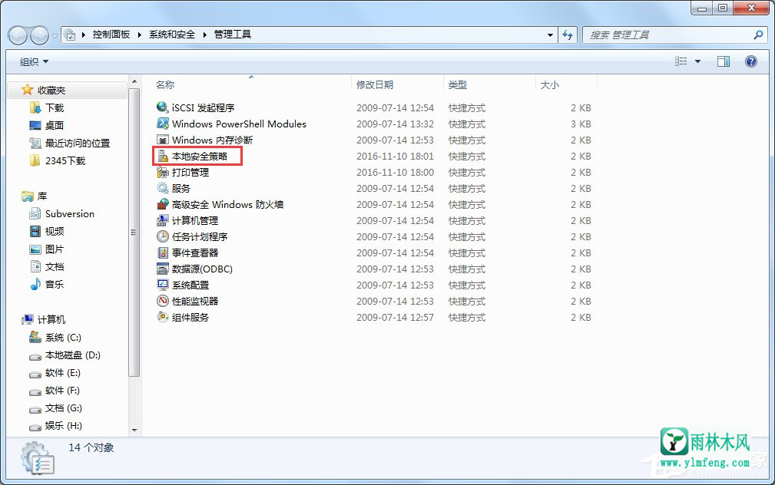The image size is (775, 485).
Task: Select the 数据源(ODBC) icon
Action: click(x=163, y=269)
